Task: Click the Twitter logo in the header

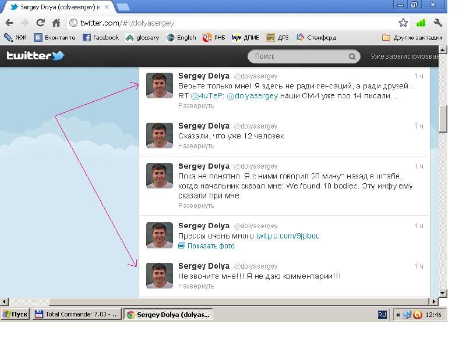Action: 36,56
